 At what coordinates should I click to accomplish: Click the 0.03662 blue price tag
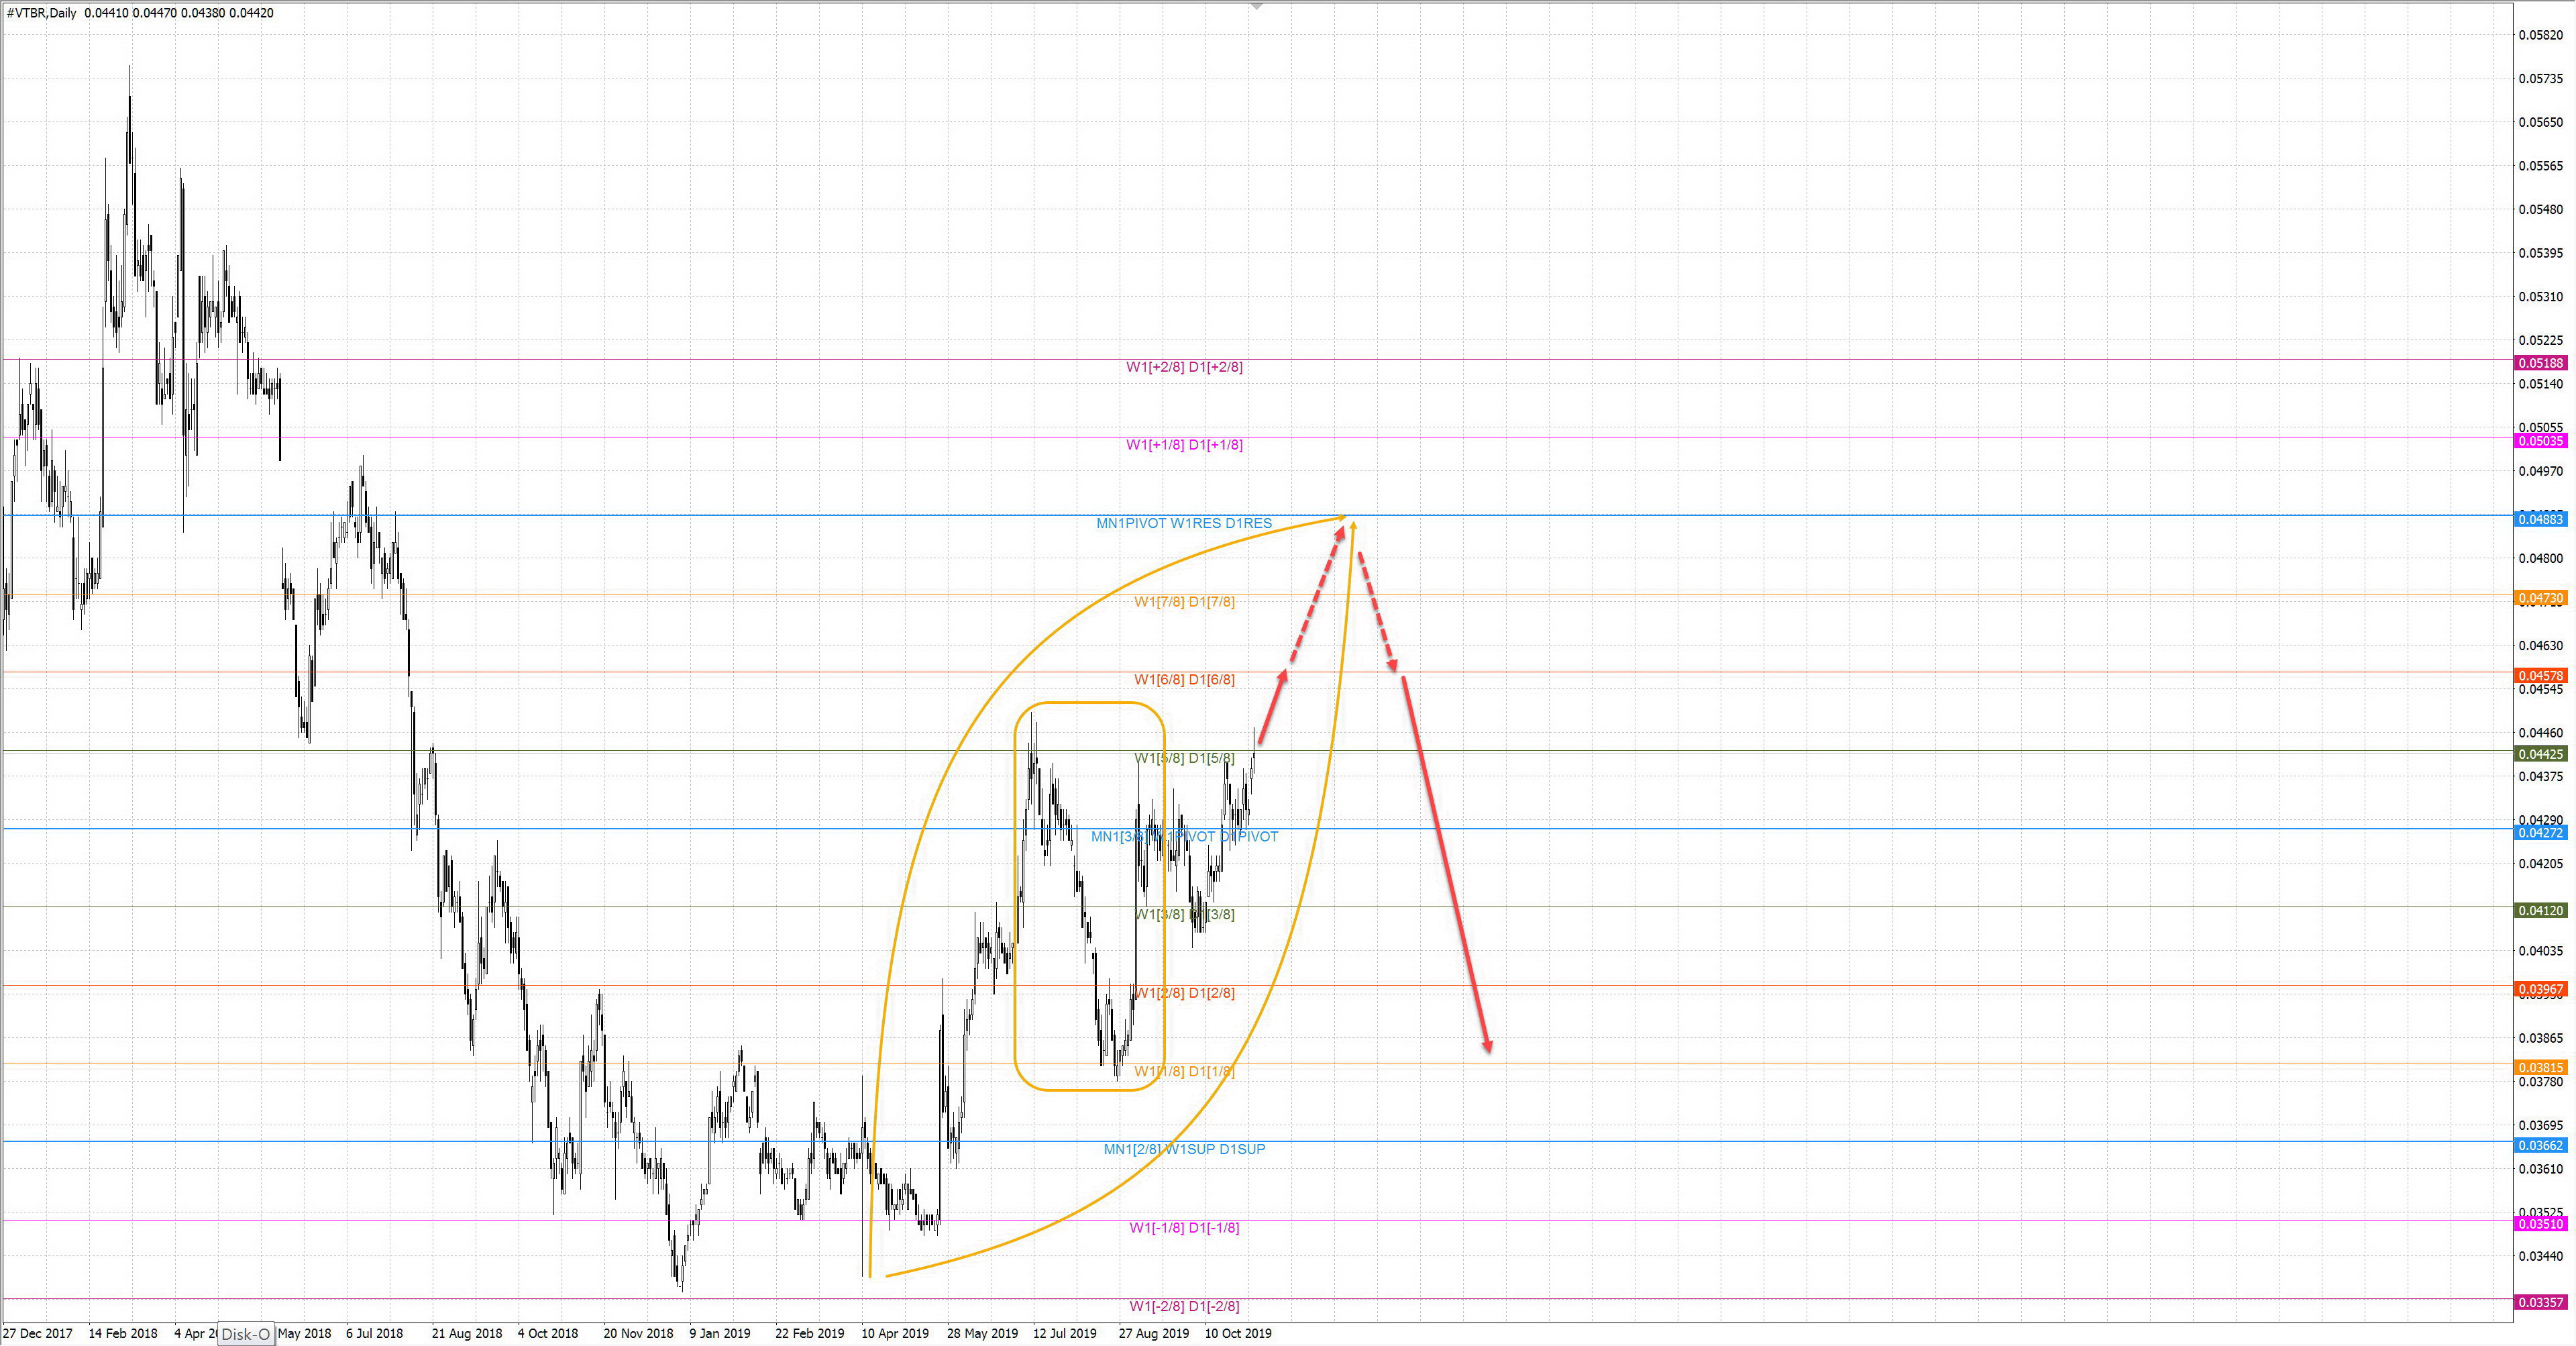pyautogui.click(x=2540, y=1145)
